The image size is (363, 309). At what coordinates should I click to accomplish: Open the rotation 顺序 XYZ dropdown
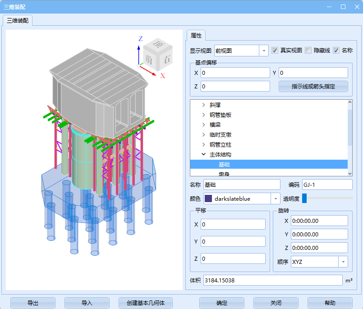point(343,262)
